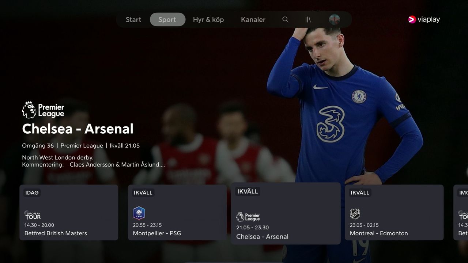The image size is (468, 263).
Task: Select the Sport tab
Action: coord(167,20)
